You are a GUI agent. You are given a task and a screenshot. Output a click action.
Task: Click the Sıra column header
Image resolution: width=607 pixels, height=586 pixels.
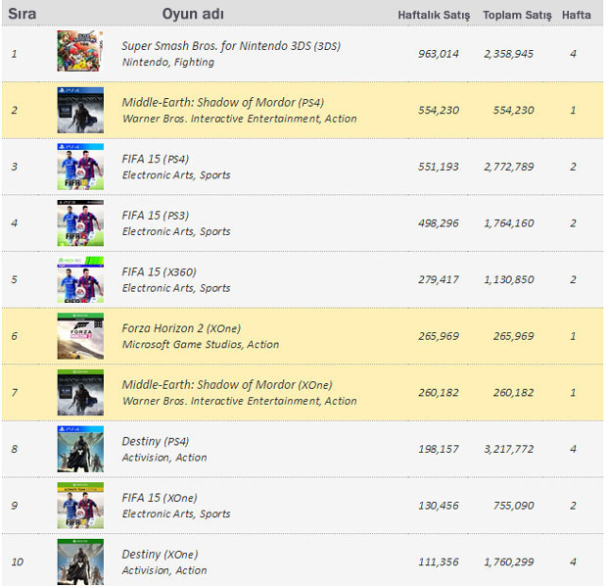pyautogui.click(x=22, y=14)
